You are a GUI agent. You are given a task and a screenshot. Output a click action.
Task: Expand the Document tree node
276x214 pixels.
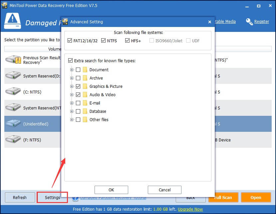pos(72,70)
